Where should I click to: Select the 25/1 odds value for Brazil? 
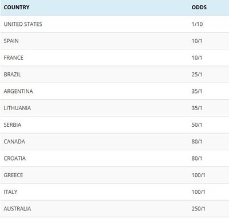point(197,75)
